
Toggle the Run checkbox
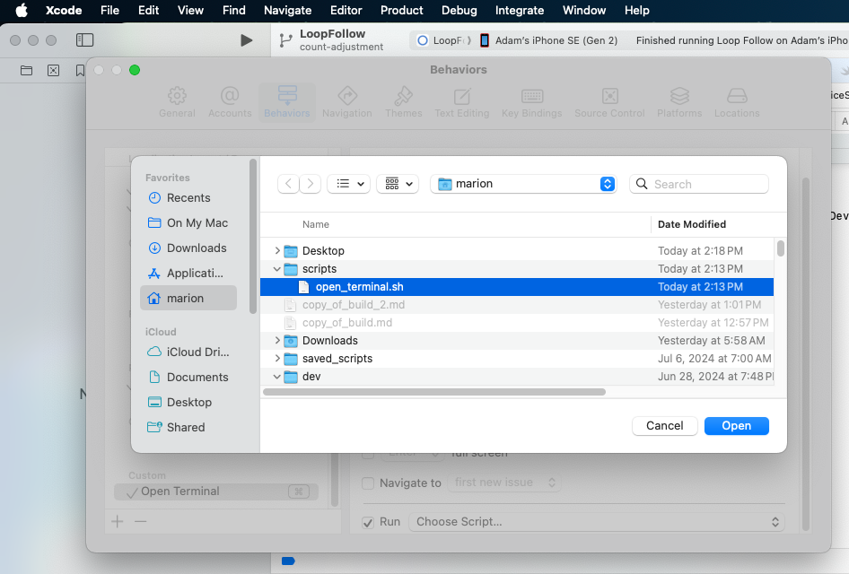[368, 522]
